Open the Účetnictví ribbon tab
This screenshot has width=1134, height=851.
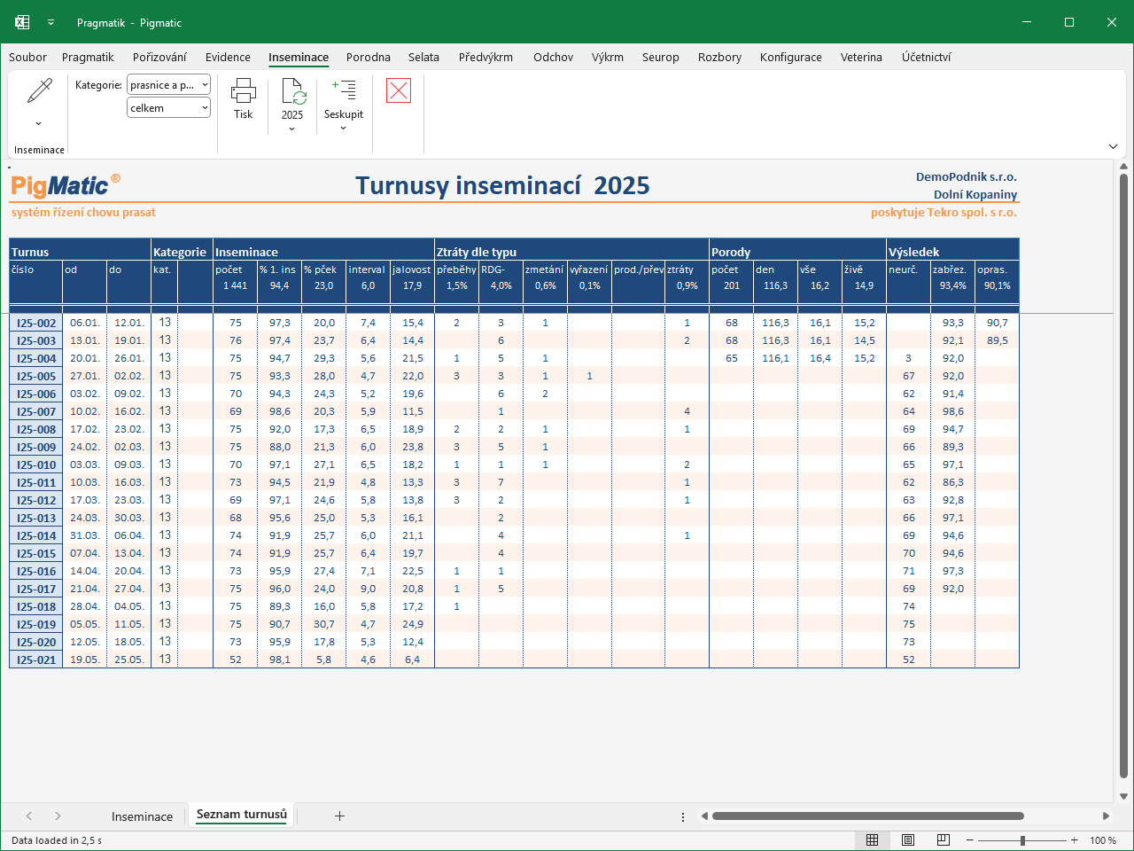point(927,57)
